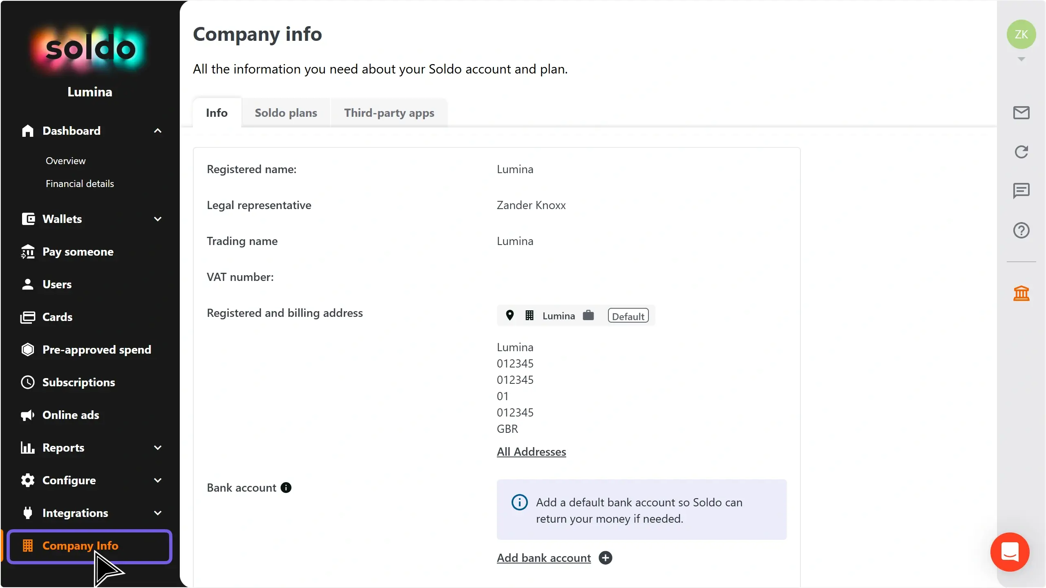Click the Reports bar chart icon
Viewport: 1046px width, 588px height.
[28, 448]
